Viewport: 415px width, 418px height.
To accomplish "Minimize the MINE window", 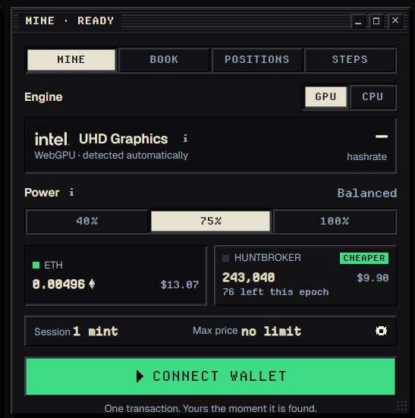I will [358, 21].
